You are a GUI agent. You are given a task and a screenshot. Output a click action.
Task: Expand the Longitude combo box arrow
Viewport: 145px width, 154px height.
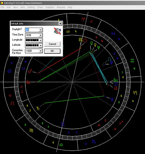pos(41,40)
